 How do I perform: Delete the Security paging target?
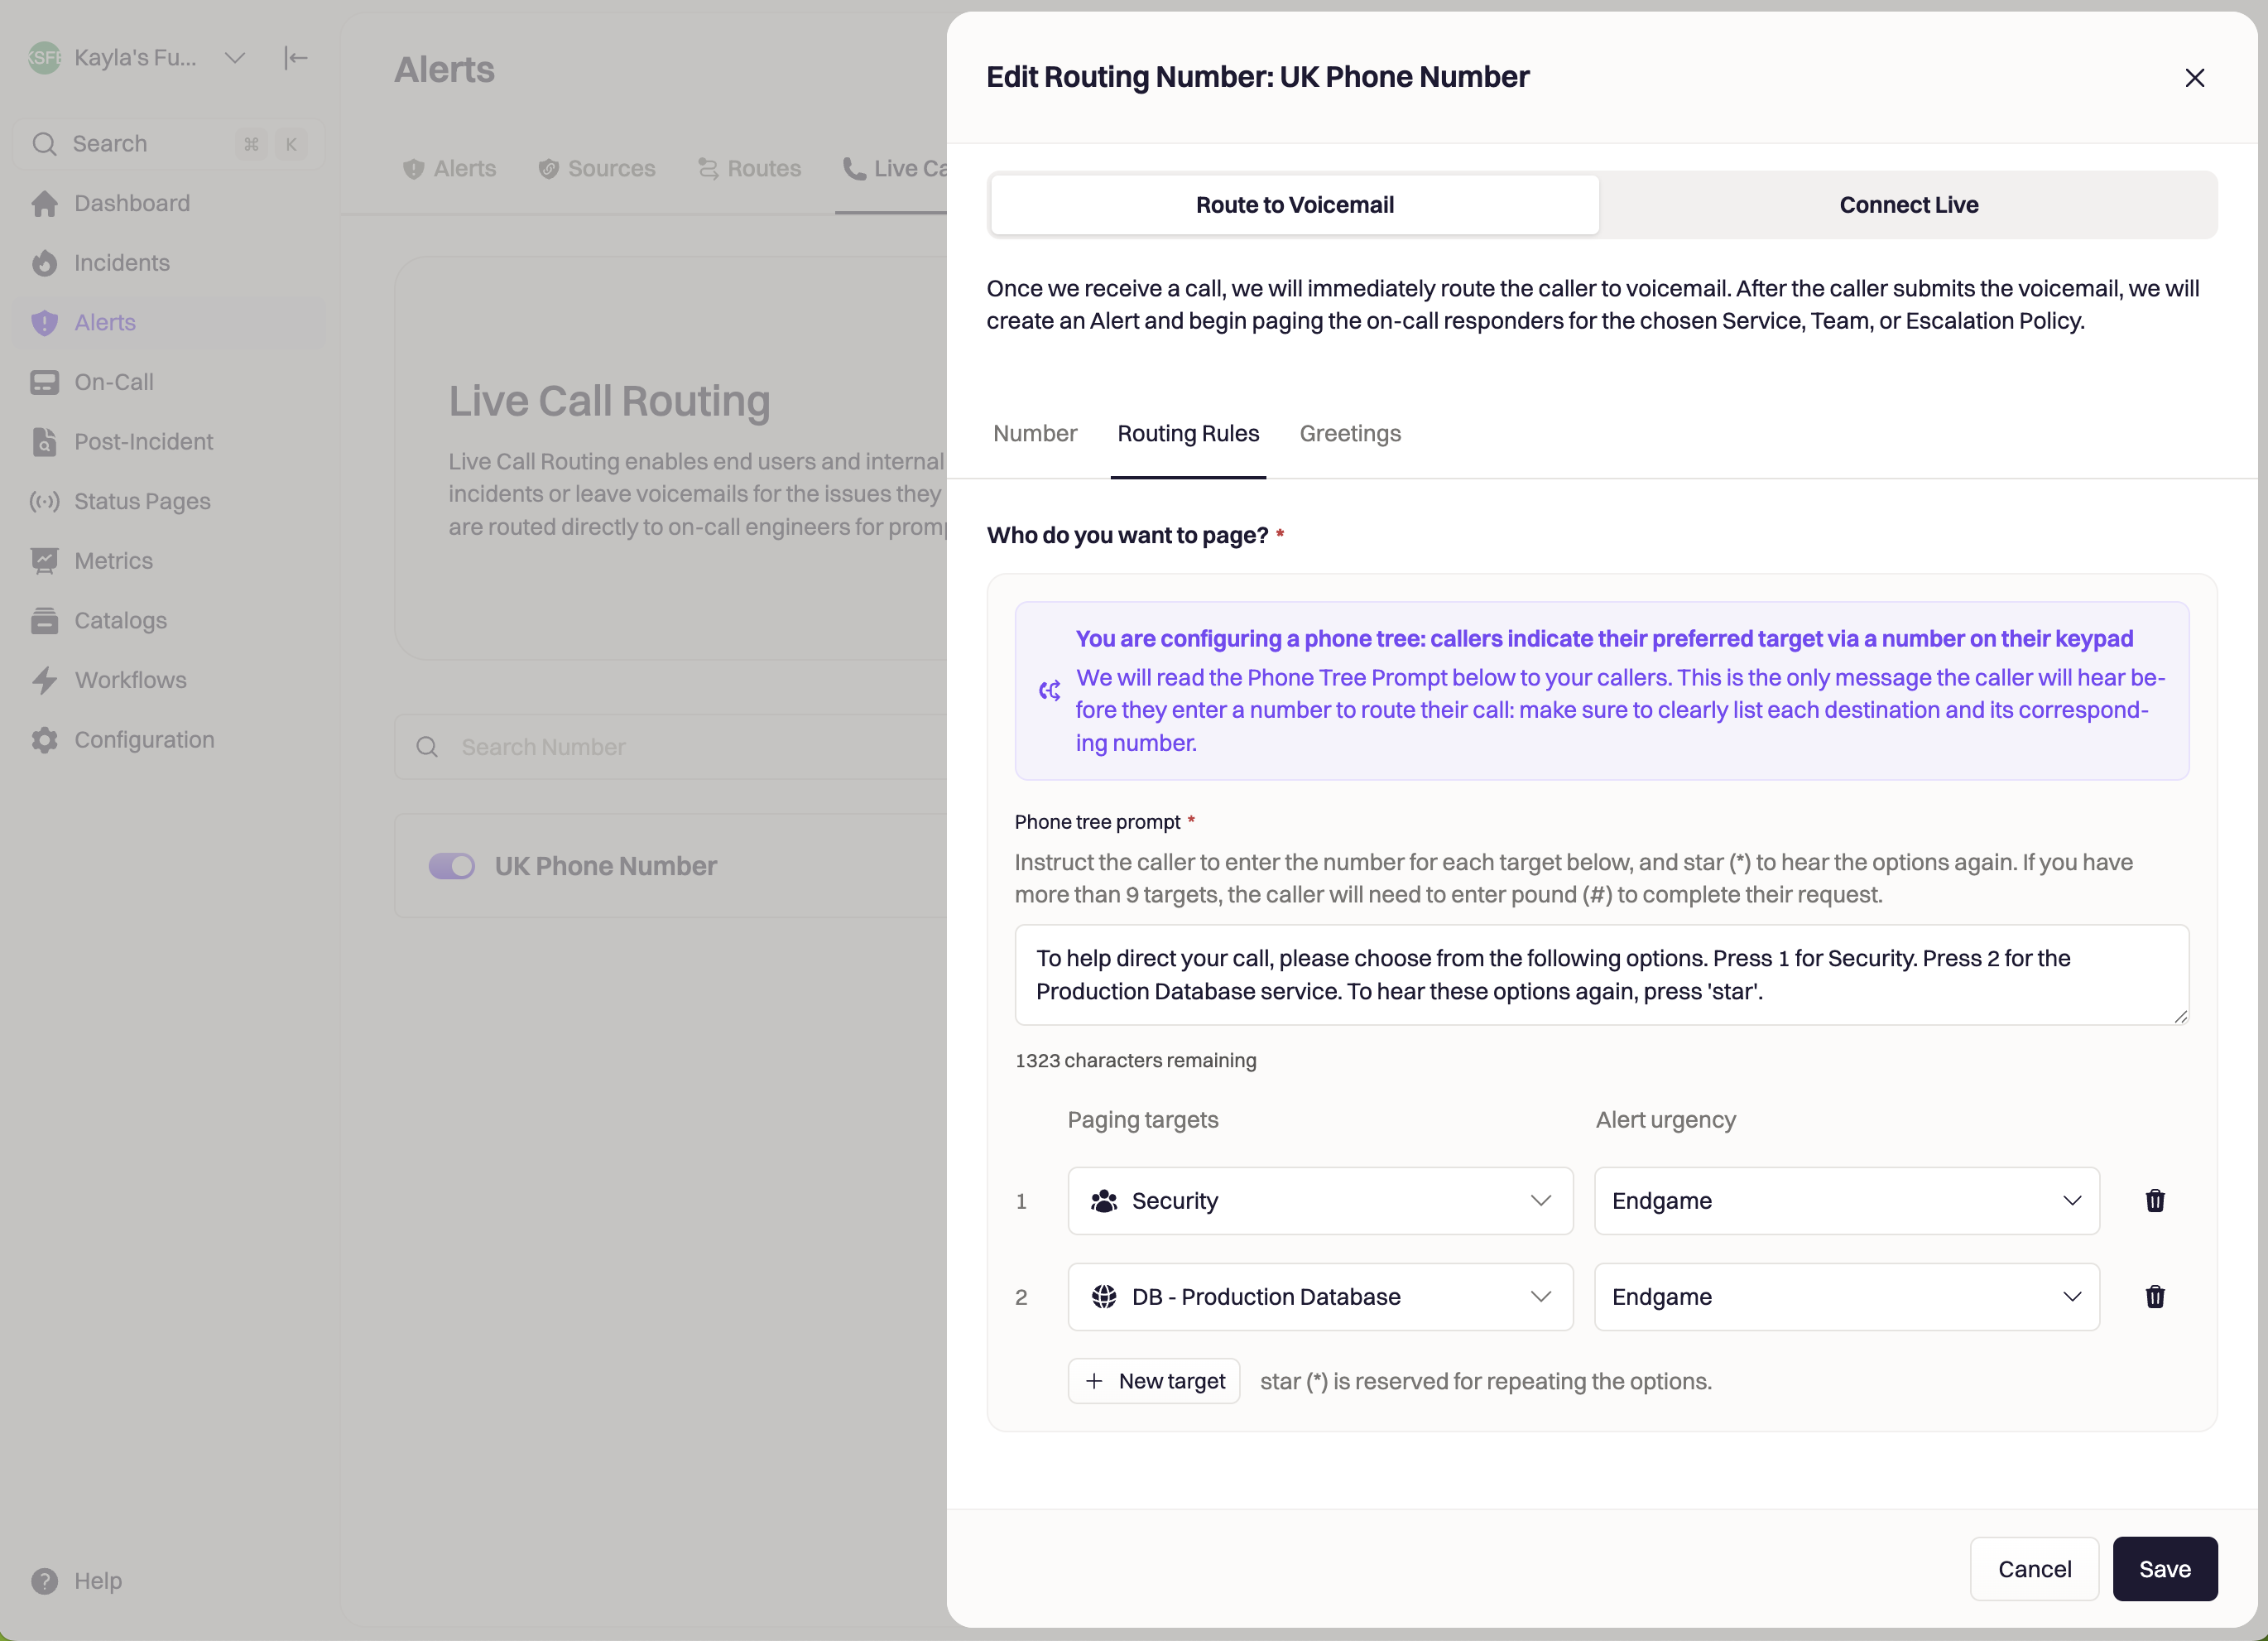[x=2155, y=1200]
